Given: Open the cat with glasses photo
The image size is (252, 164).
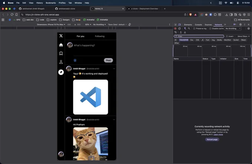Looking at the screenshot, I should coord(90,144).
